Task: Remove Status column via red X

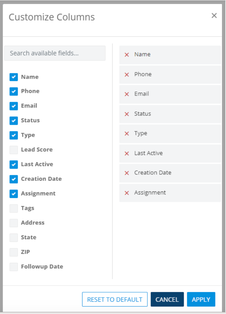Action: tap(127, 114)
